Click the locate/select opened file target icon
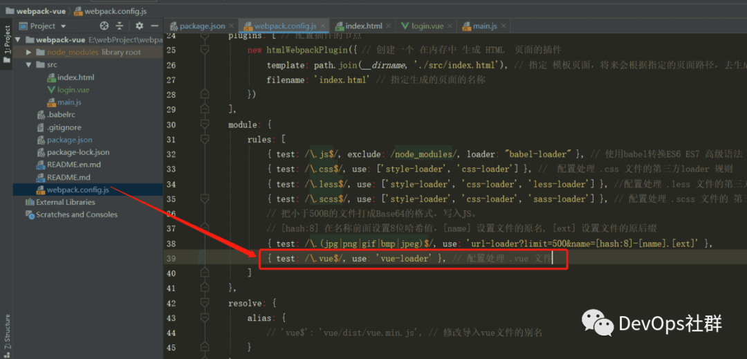This screenshot has width=747, height=359. pyautogui.click(x=104, y=26)
